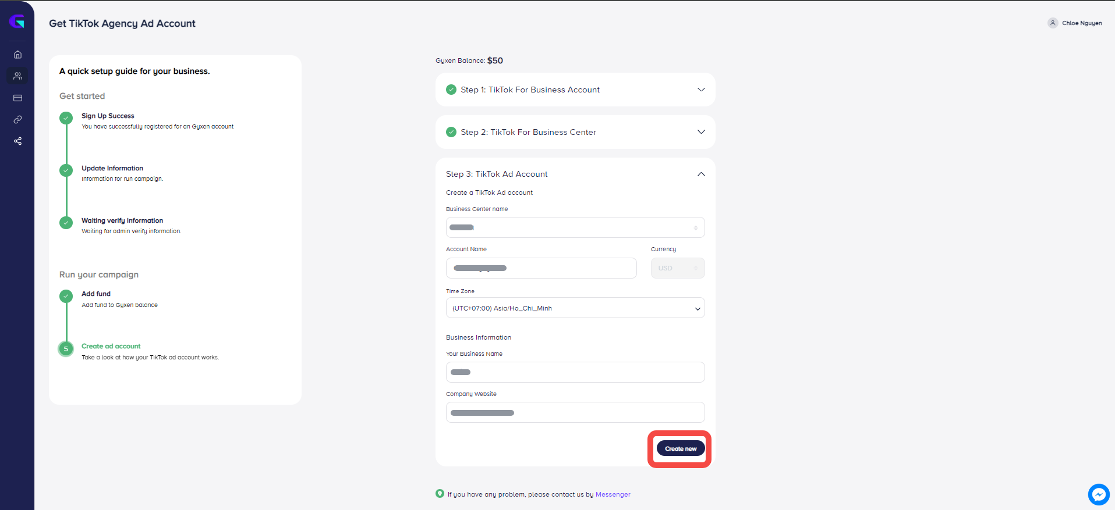Click the step 5 number badge
The width and height of the screenshot is (1115, 510).
tap(66, 349)
